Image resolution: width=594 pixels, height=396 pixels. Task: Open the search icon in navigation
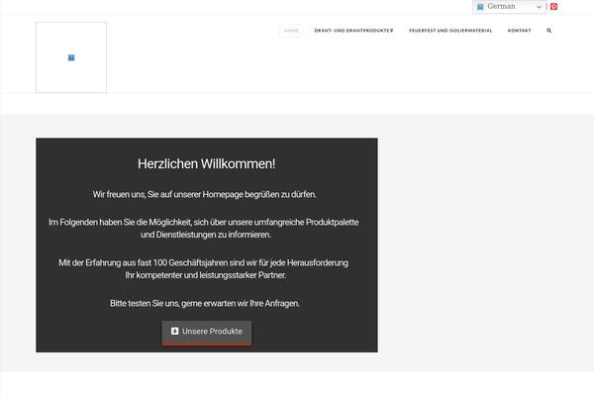pyautogui.click(x=548, y=31)
